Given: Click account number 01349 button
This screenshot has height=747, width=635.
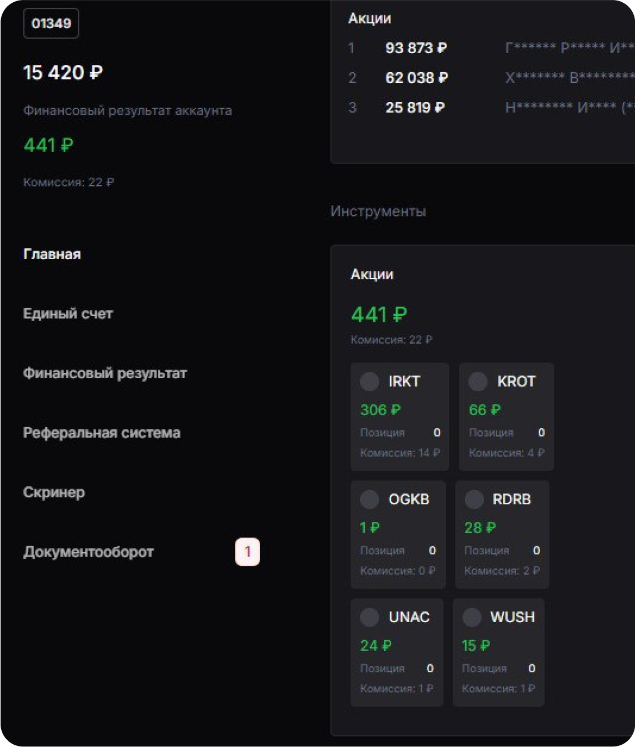Looking at the screenshot, I should pyautogui.click(x=51, y=24).
